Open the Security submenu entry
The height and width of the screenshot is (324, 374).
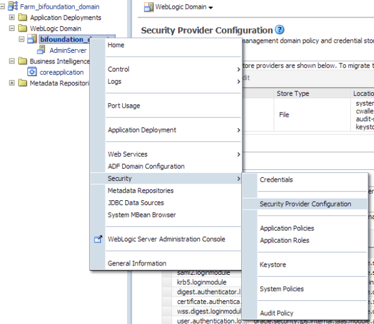(166, 178)
